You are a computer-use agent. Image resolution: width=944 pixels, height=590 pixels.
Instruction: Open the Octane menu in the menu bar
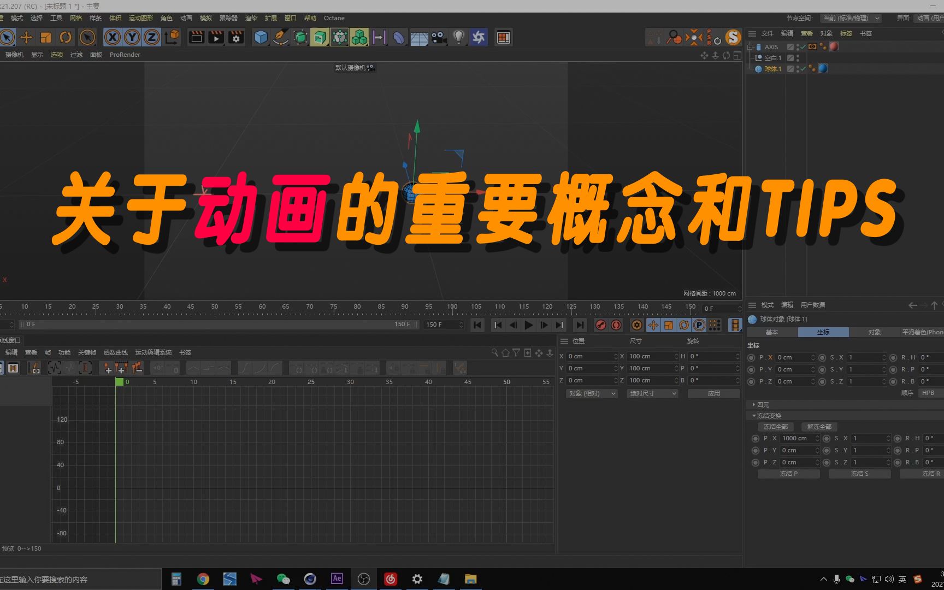pos(334,18)
